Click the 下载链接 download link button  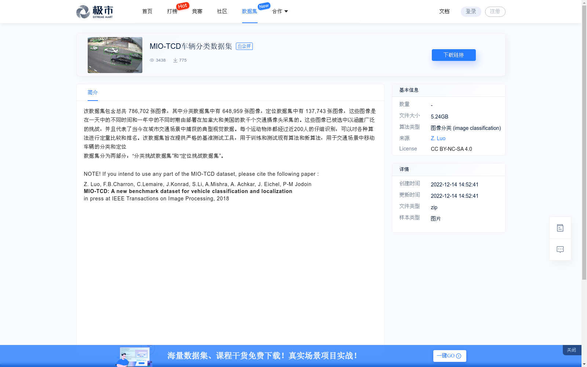point(454,55)
